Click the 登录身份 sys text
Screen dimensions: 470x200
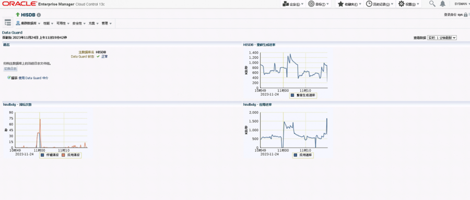[453, 15]
